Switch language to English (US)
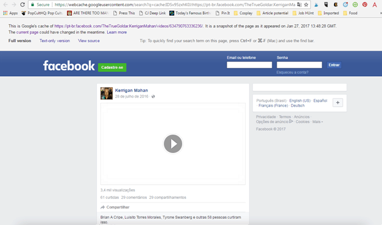The width and height of the screenshot is (382, 225). [x=300, y=101]
